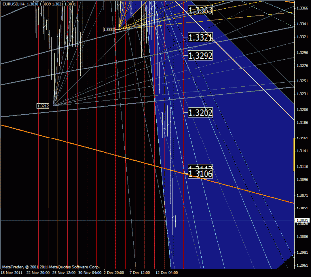Screen dimensions: 311x277
Task: Select the large 1.3106 price label
Action: point(201,174)
